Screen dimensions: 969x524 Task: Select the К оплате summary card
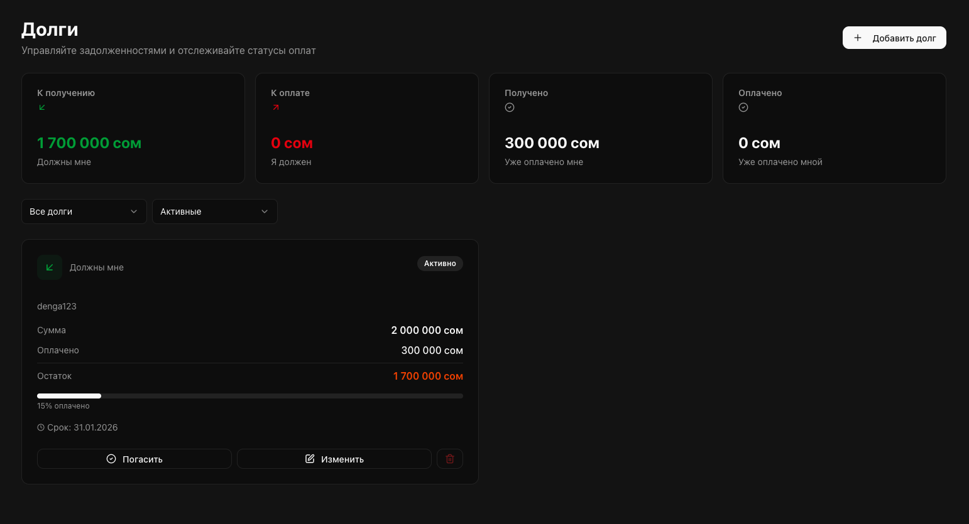(366, 129)
